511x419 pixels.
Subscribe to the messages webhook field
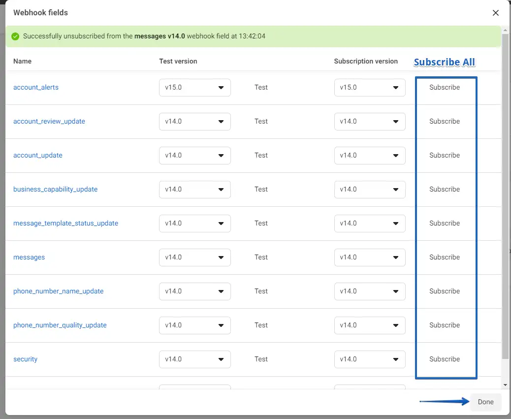coord(444,258)
